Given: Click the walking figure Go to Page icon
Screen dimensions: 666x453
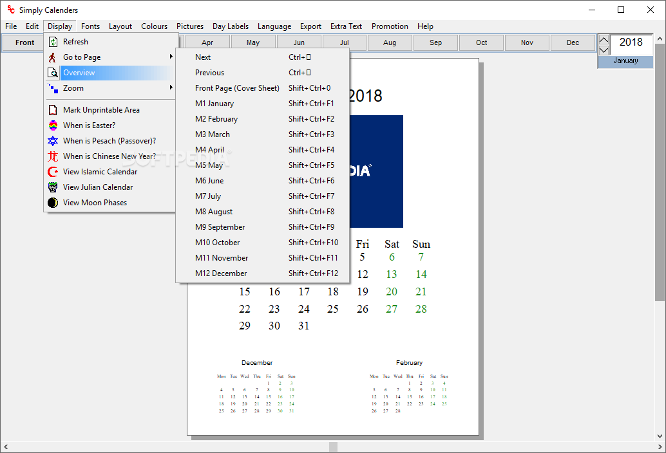Looking at the screenshot, I should [53, 57].
